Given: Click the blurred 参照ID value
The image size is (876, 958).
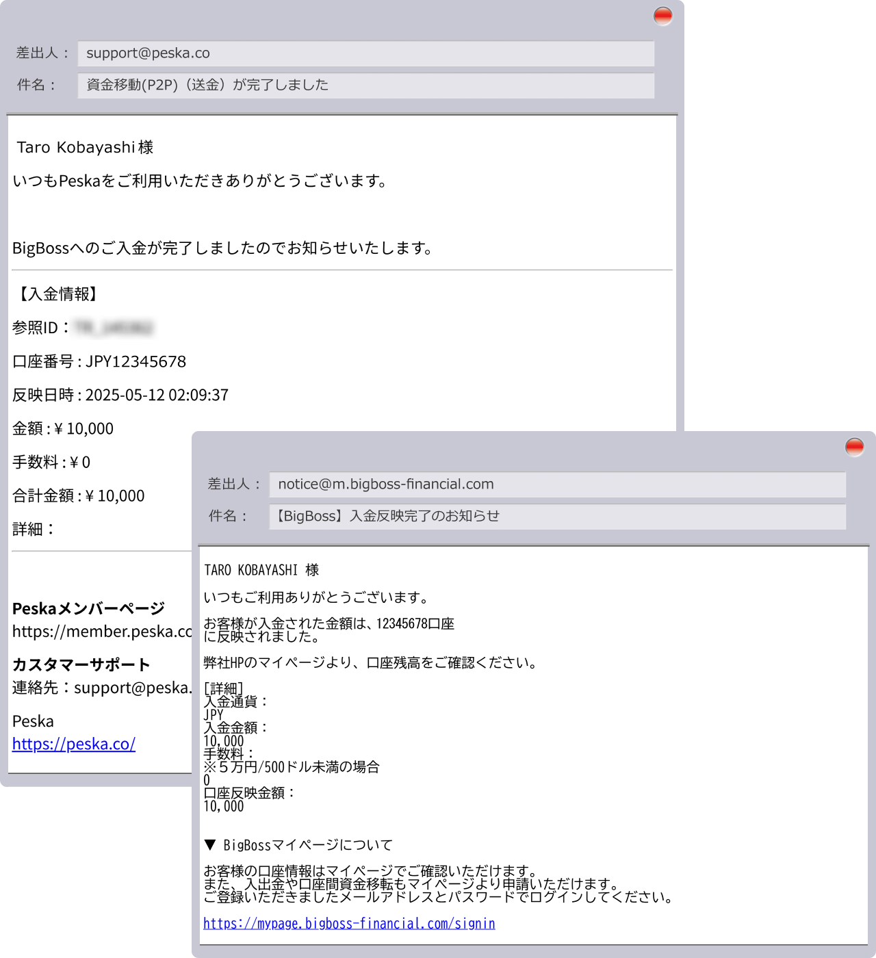Looking at the screenshot, I should (114, 328).
